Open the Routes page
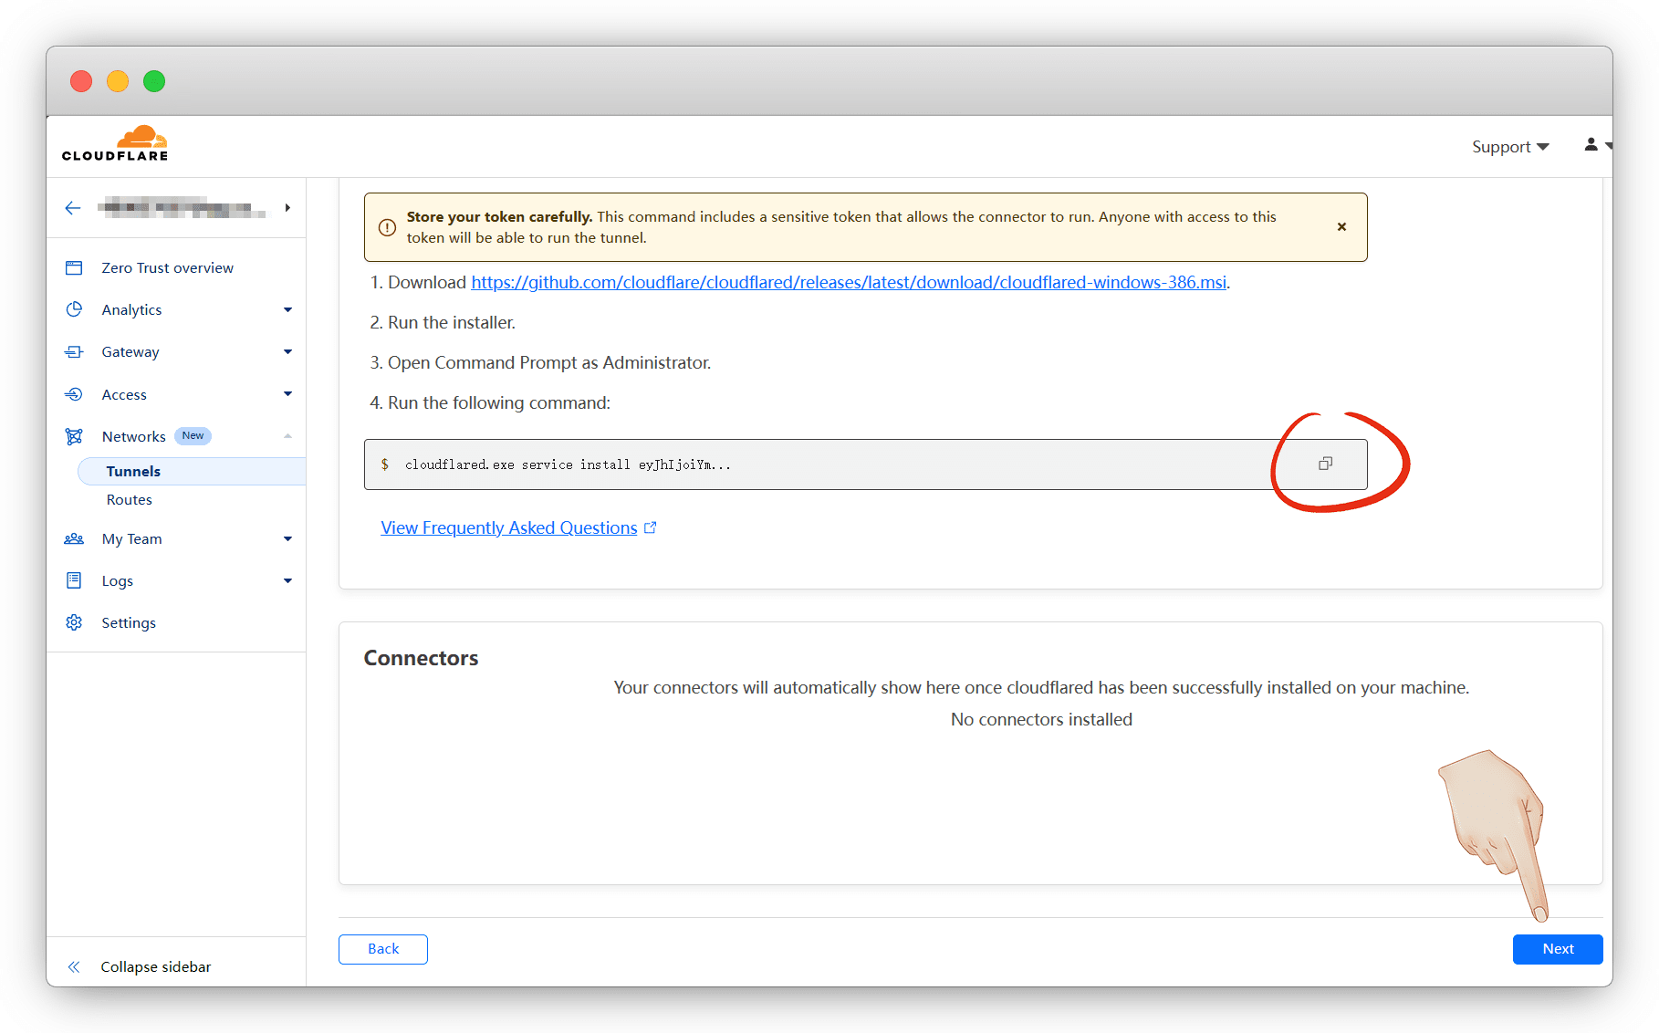 coord(130,500)
